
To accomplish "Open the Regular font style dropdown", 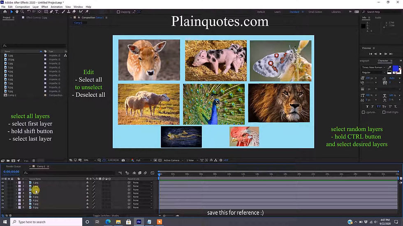I will (373, 73).
